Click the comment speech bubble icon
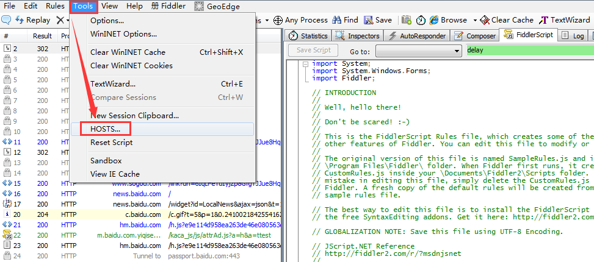This screenshot has width=594, height=262. (7, 19)
